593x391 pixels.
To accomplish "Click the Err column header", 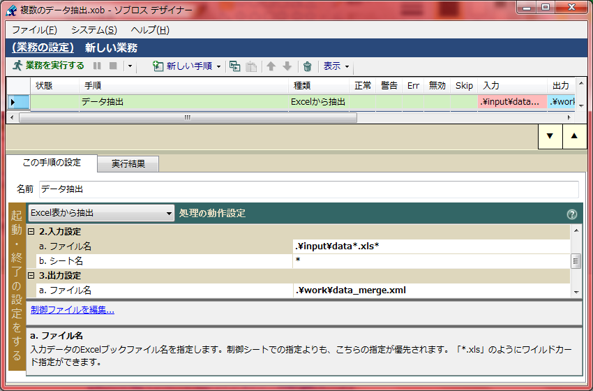I will pos(413,86).
